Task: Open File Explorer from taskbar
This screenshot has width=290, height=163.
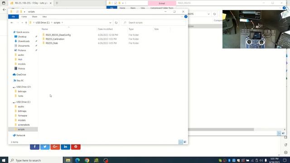Action: 68,160
